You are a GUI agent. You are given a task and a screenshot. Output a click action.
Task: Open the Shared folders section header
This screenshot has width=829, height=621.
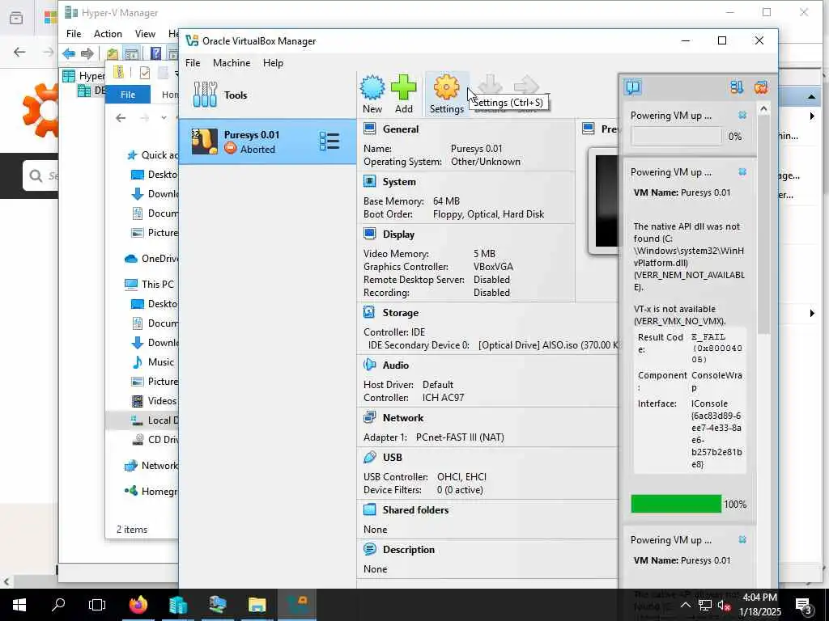[x=415, y=510]
